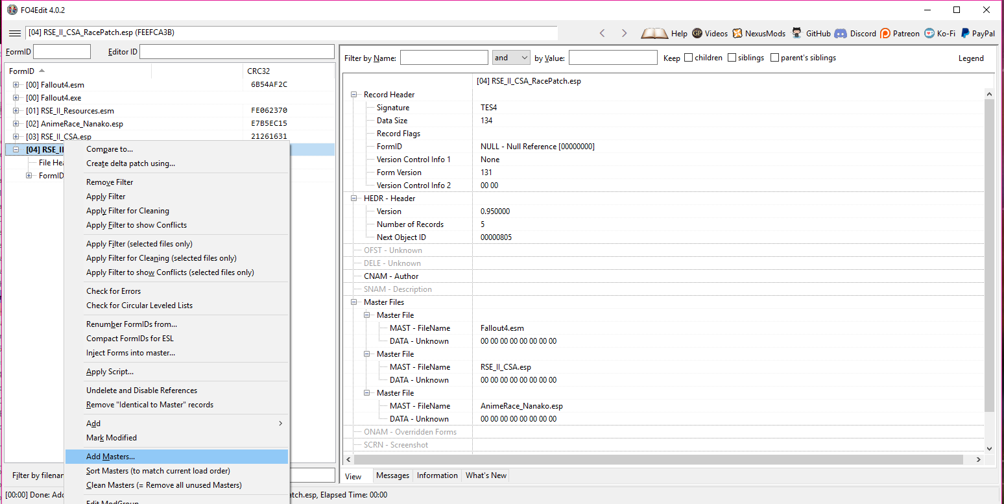Viewport: 1004px width, 504px height.
Task: Switch to the Information tab
Action: [x=437, y=475]
